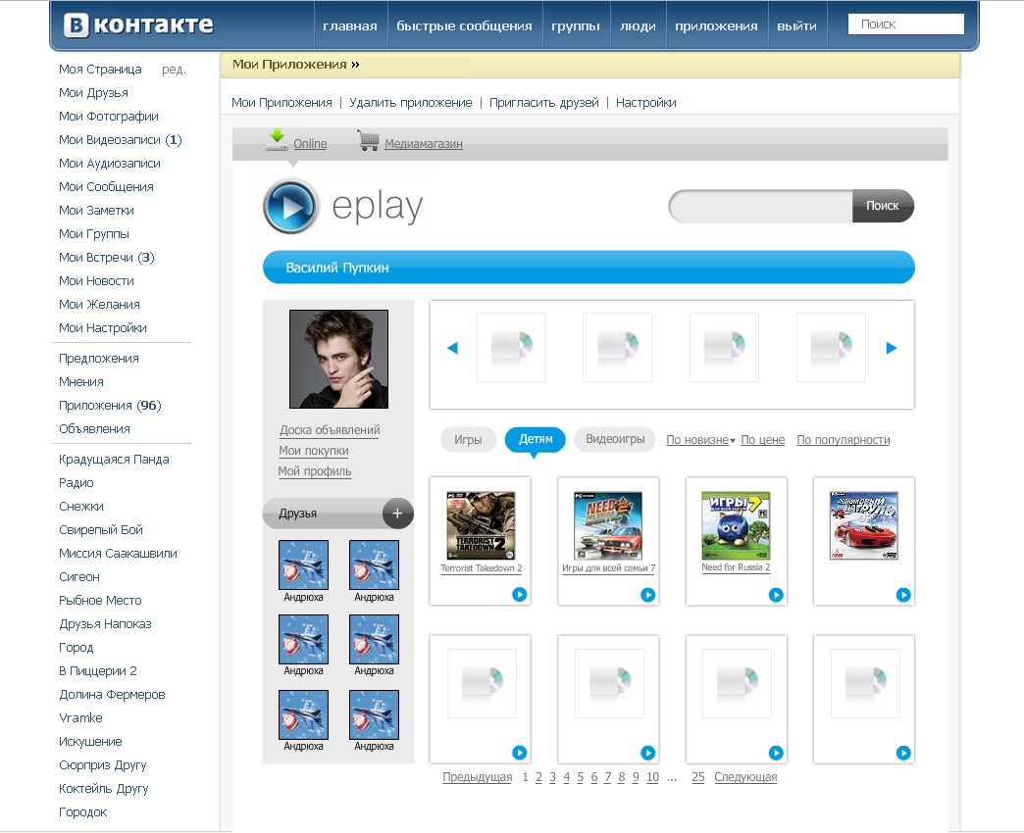Switch to the Игры tab
Viewport: 1024px width, 833px height.
tap(468, 440)
